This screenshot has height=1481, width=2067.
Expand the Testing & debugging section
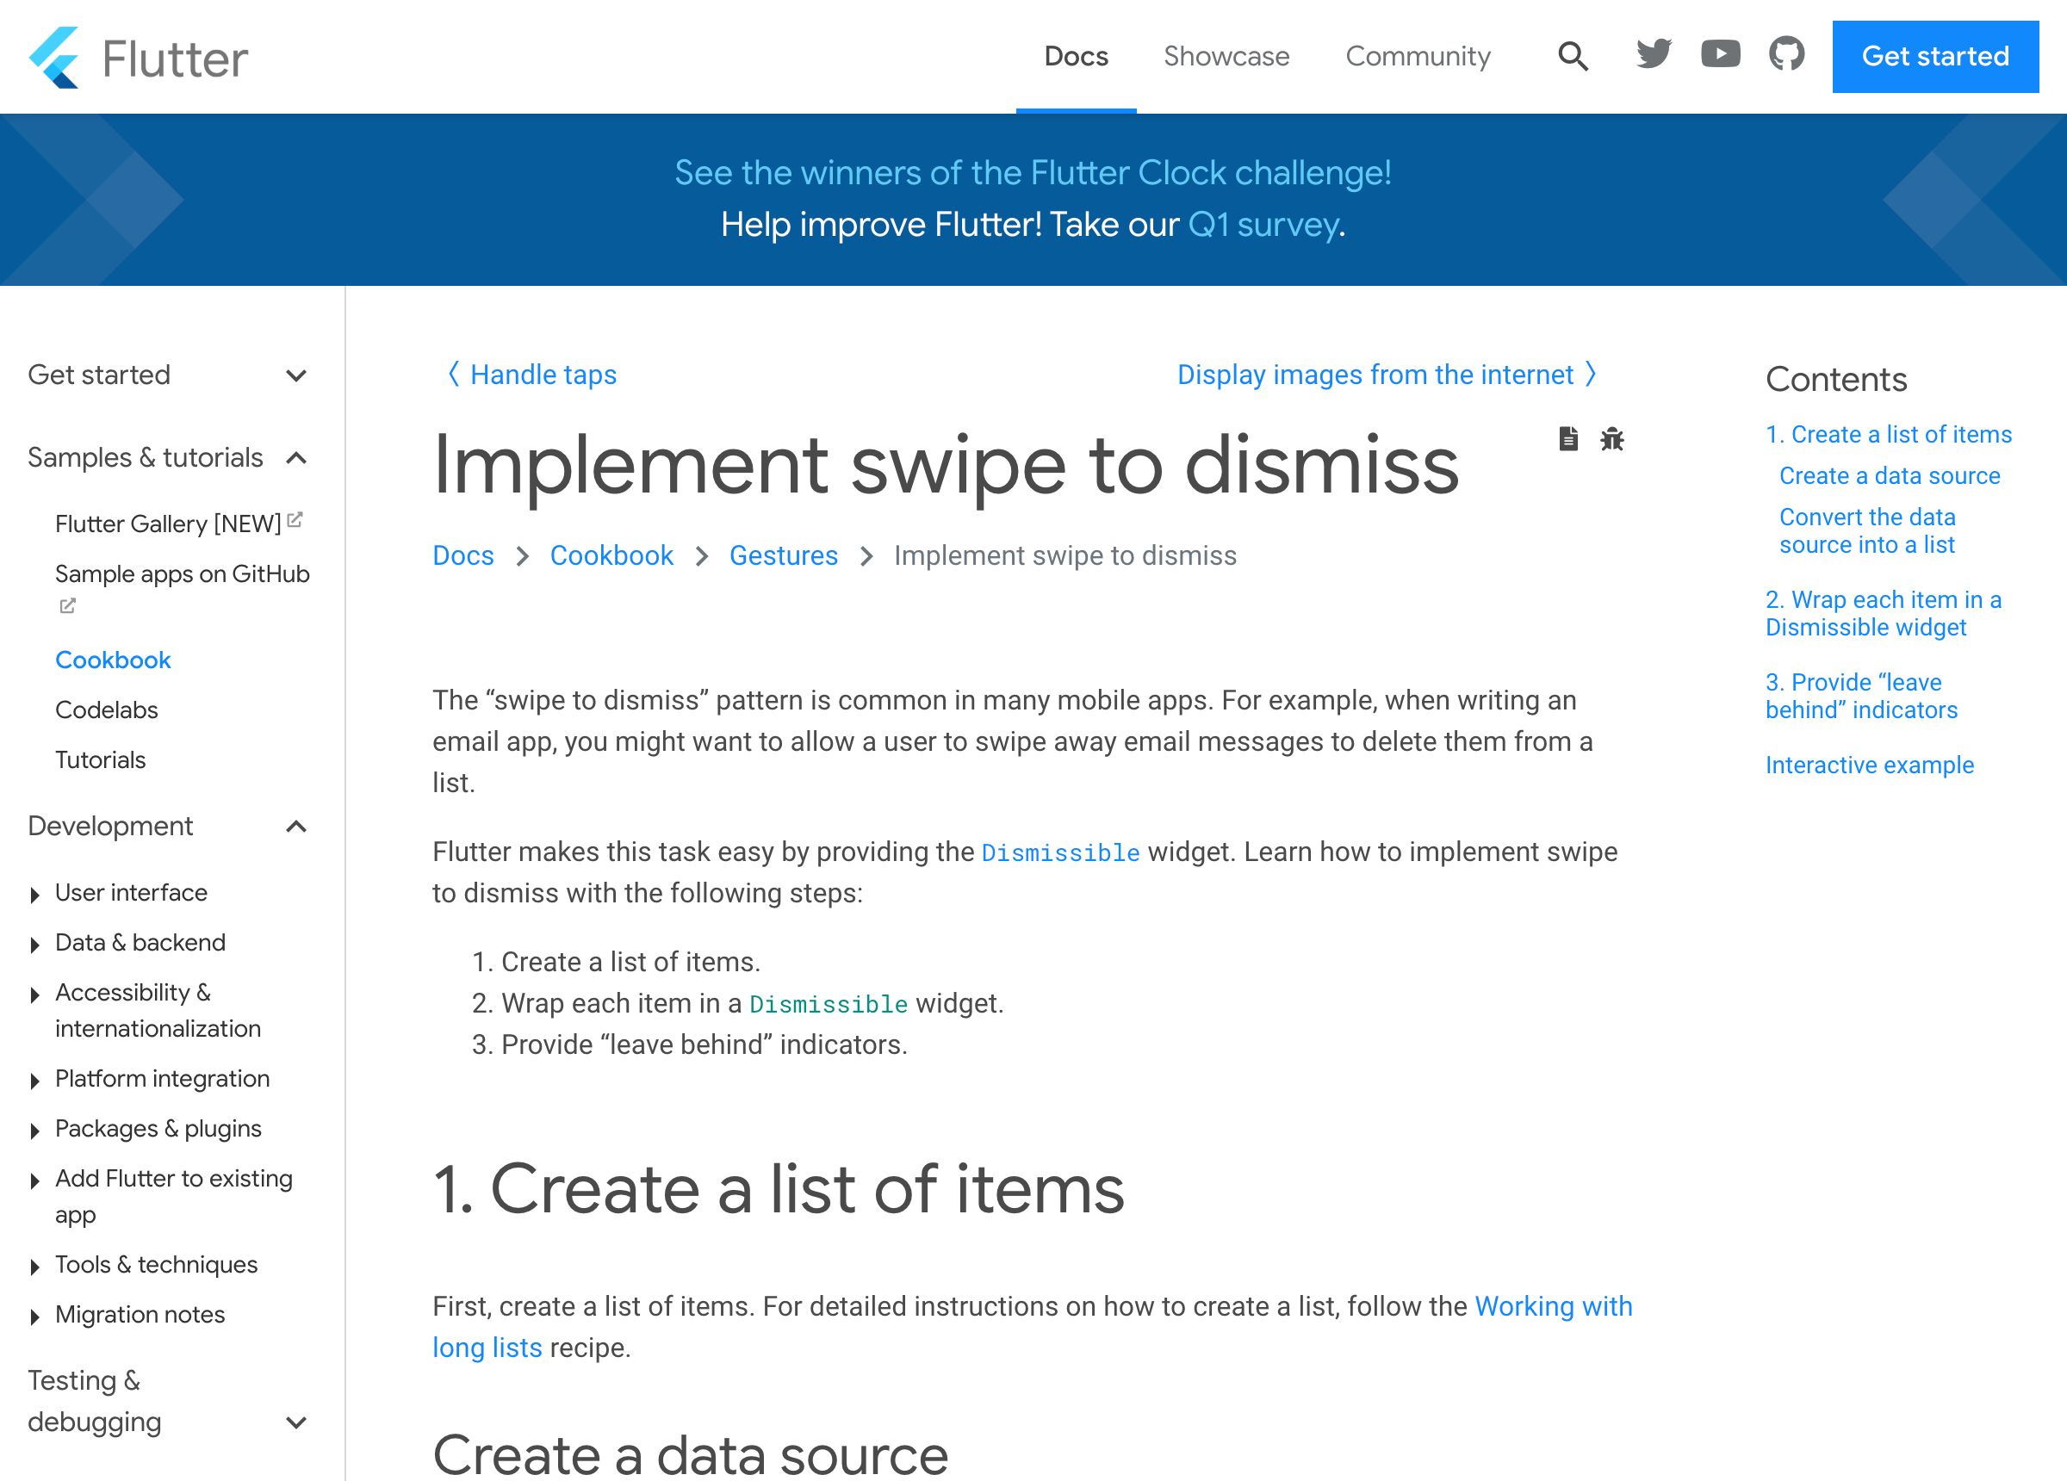tap(296, 1422)
